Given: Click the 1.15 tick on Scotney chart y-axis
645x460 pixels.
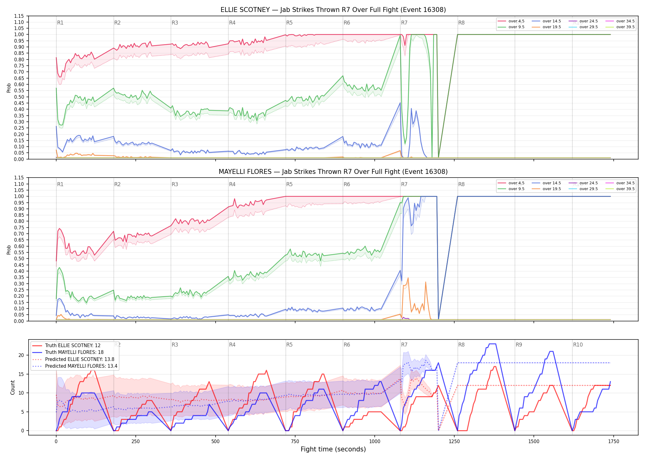Looking at the screenshot, I should coord(19,16).
